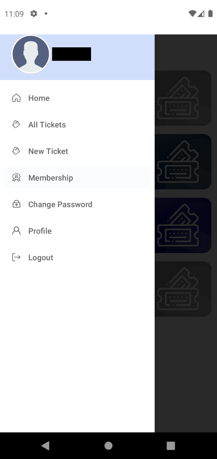217x459 pixels.
Task: Select the Logout text
Action: point(41,258)
